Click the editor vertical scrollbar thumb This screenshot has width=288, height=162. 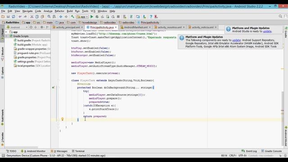[x=283, y=118]
